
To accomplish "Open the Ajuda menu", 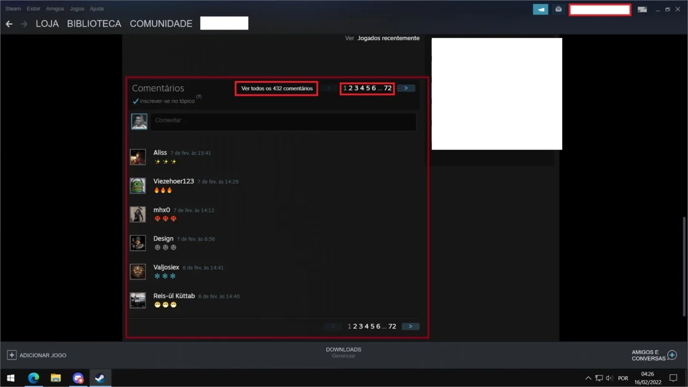I will click(97, 9).
